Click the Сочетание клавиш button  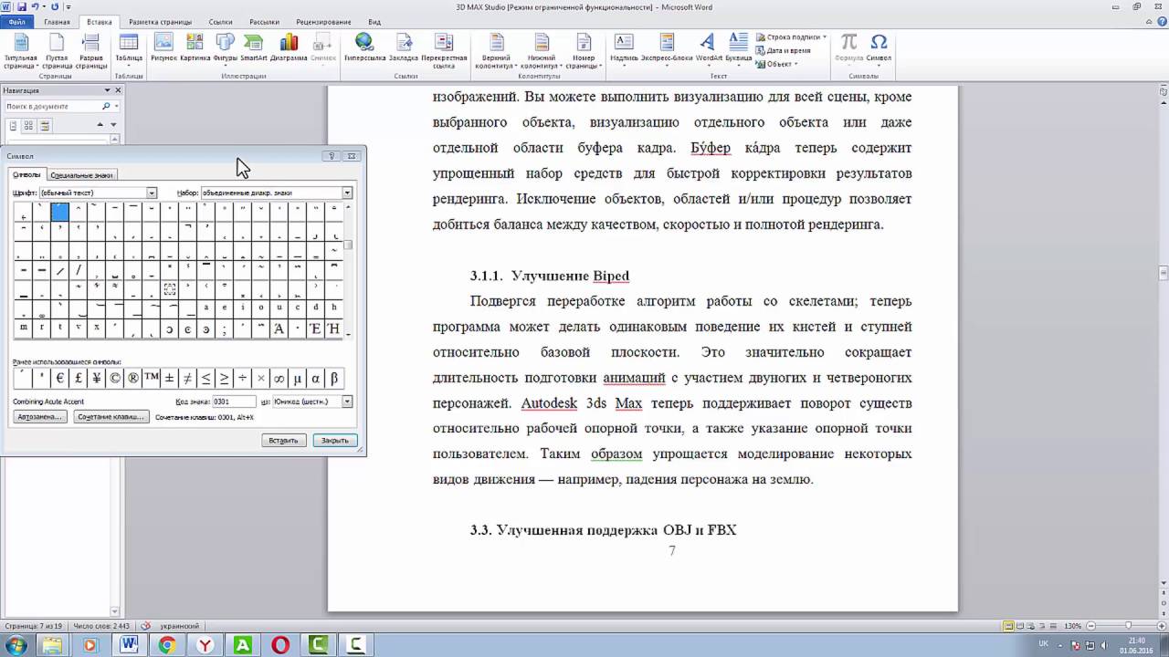click(111, 417)
